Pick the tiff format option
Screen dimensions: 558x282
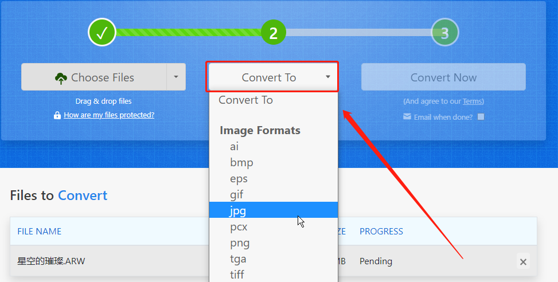pyautogui.click(x=274, y=274)
